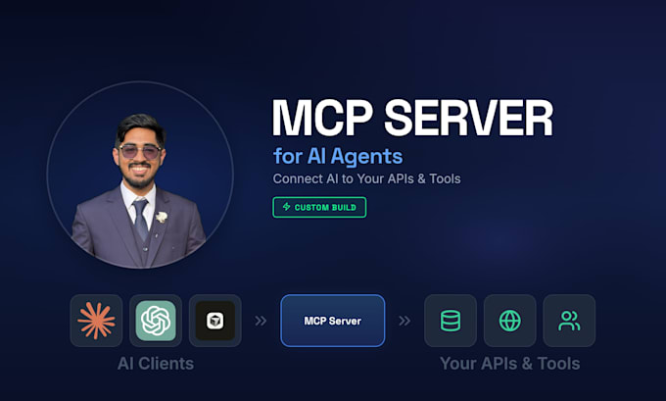Click the double chevron before MCP Server box
The width and height of the screenshot is (666, 401).
(261, 321)
